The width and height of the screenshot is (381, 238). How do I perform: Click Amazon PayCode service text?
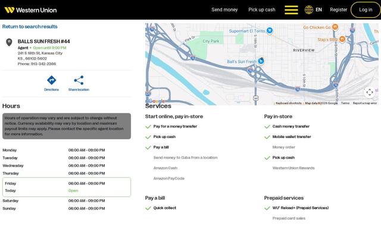coord(169,178)
